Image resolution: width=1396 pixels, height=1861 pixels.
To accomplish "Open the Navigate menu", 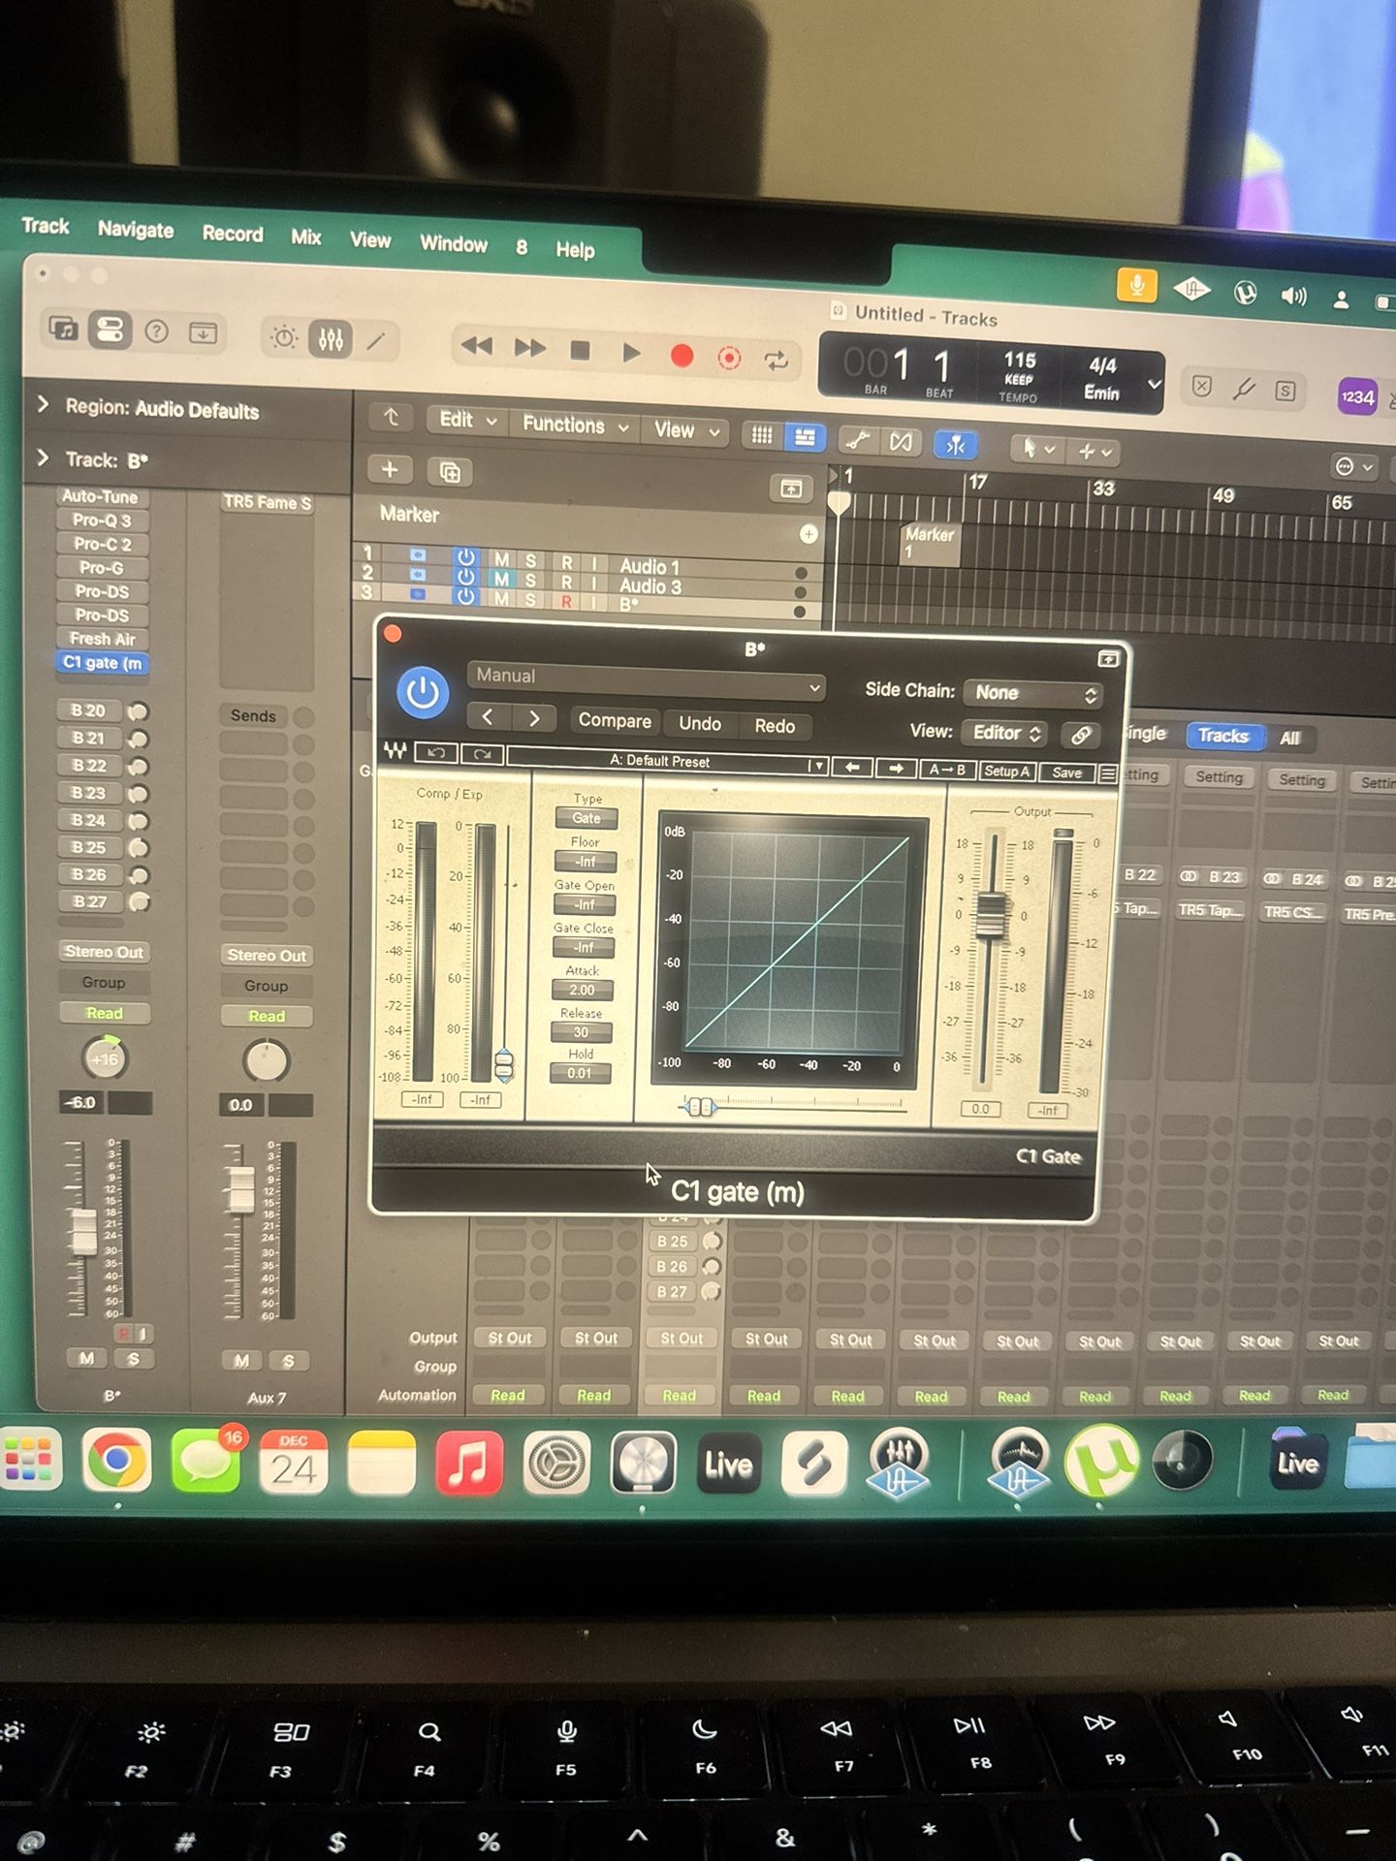I will (x=136, y=230).
